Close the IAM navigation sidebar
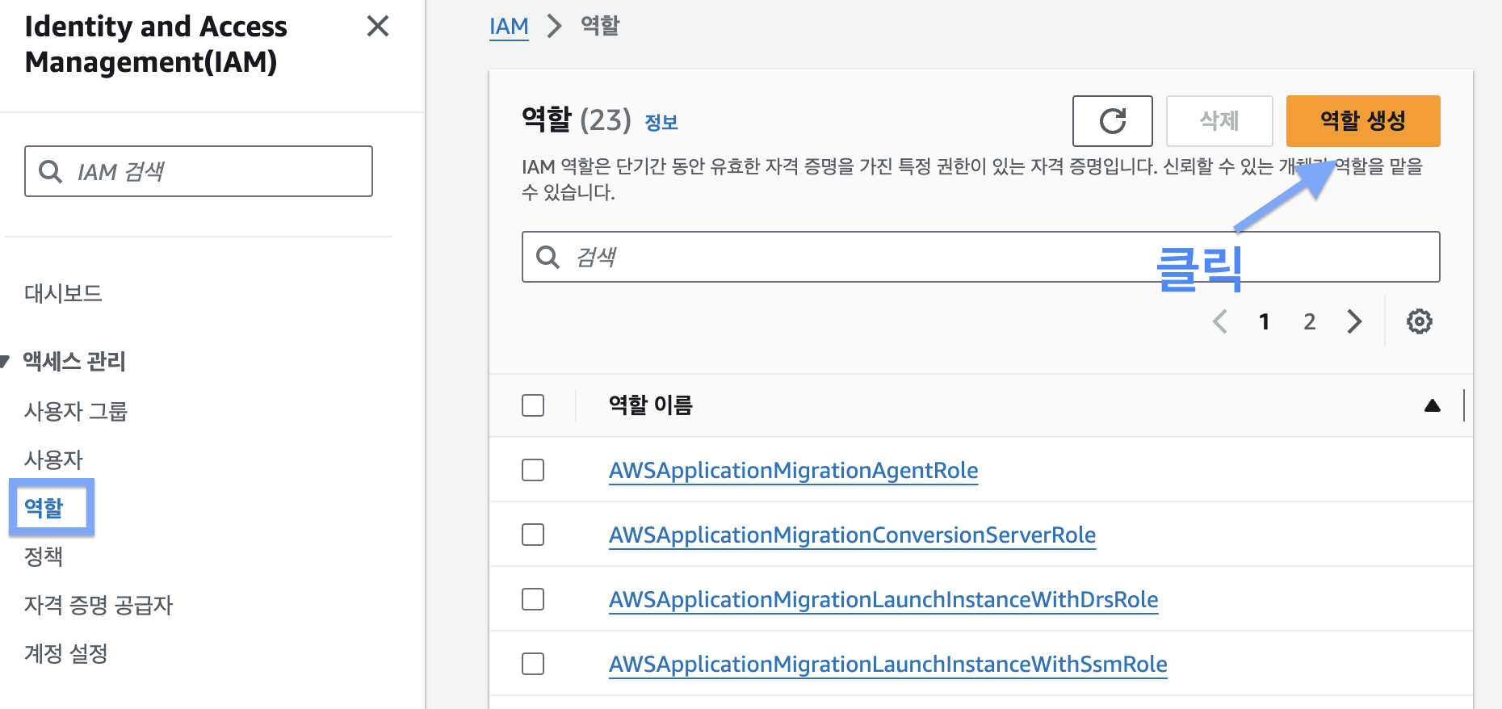Image resolution: width=1502 pixels, height=709 pixels. [377, 27]
